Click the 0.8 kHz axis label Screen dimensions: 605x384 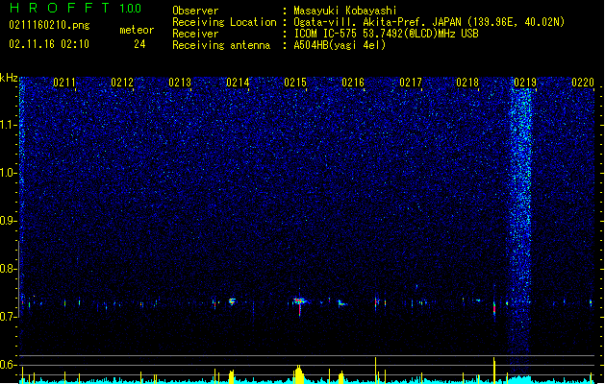coord(9,269)
